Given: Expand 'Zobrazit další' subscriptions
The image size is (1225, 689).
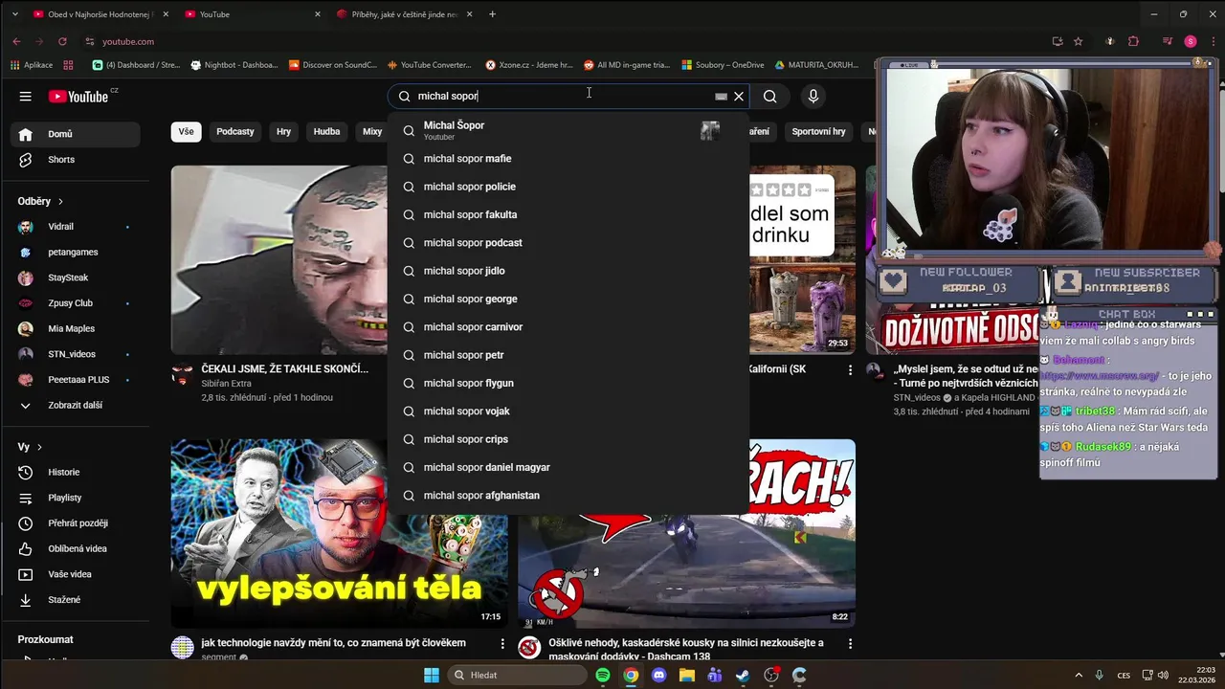Looking at the screenshot, I should tap(75, 406).
